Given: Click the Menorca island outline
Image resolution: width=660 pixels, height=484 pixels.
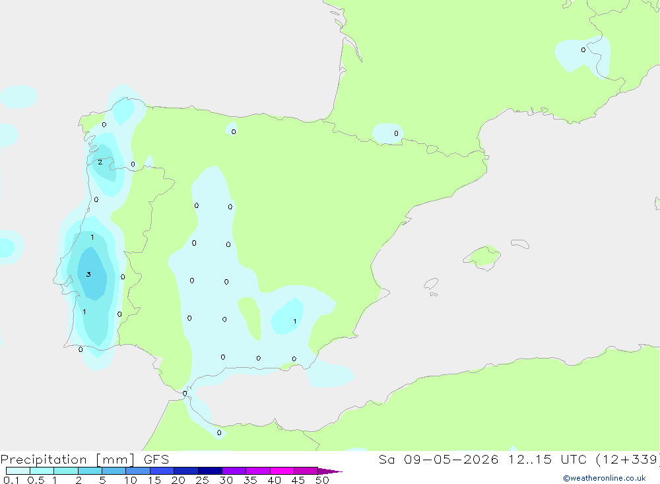Looking at the screenshot, I should pos(520,244).
